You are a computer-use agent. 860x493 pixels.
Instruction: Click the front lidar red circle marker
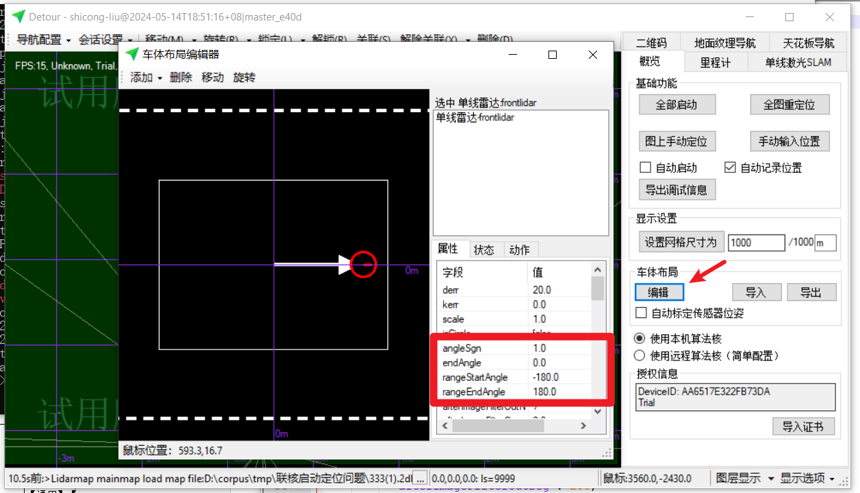click(364, 264)
